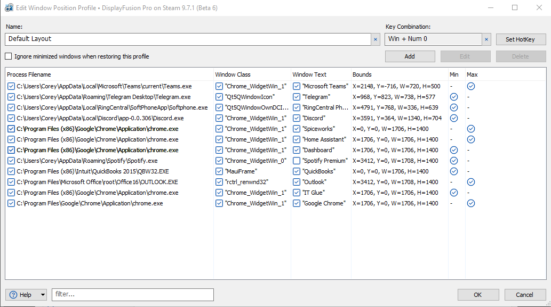Viewport: 551px width, 307px height.
Task: Uncheck the Teams.exe process filename checkbox
Action: pyautogui.click(x=11, y=86)
